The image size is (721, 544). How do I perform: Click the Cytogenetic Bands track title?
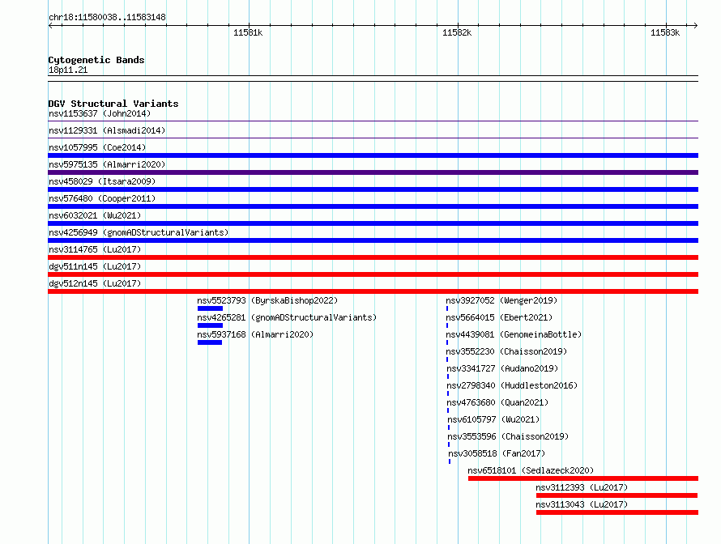[96, 60]
